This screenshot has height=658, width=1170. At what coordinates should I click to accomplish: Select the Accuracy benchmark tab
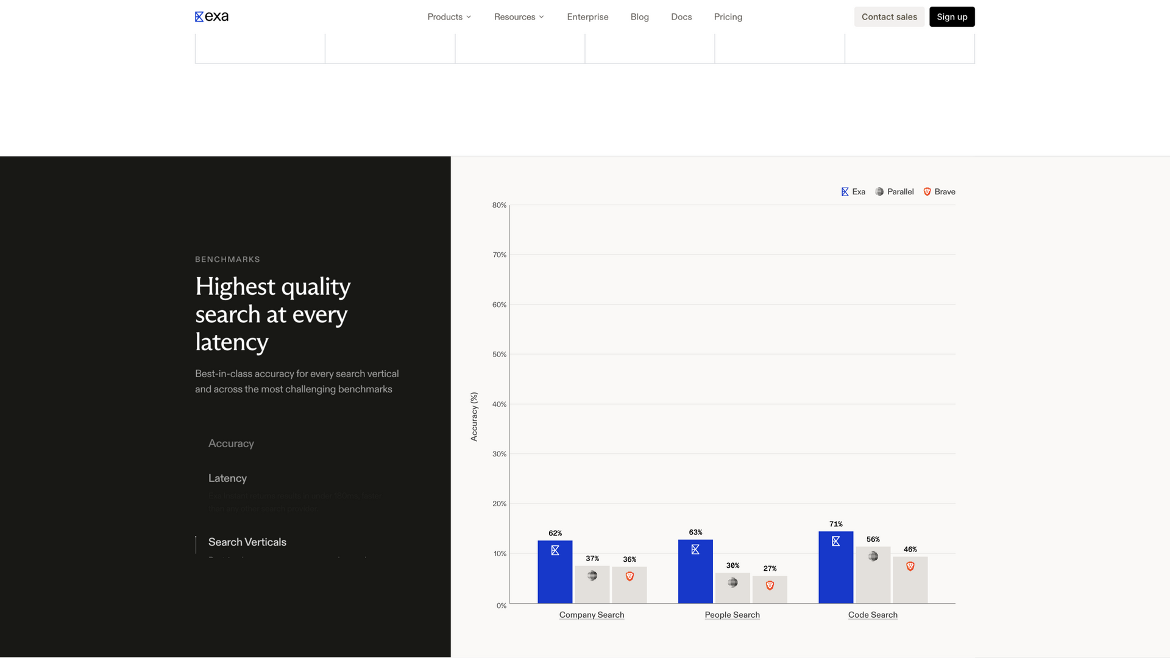[231, 444]
